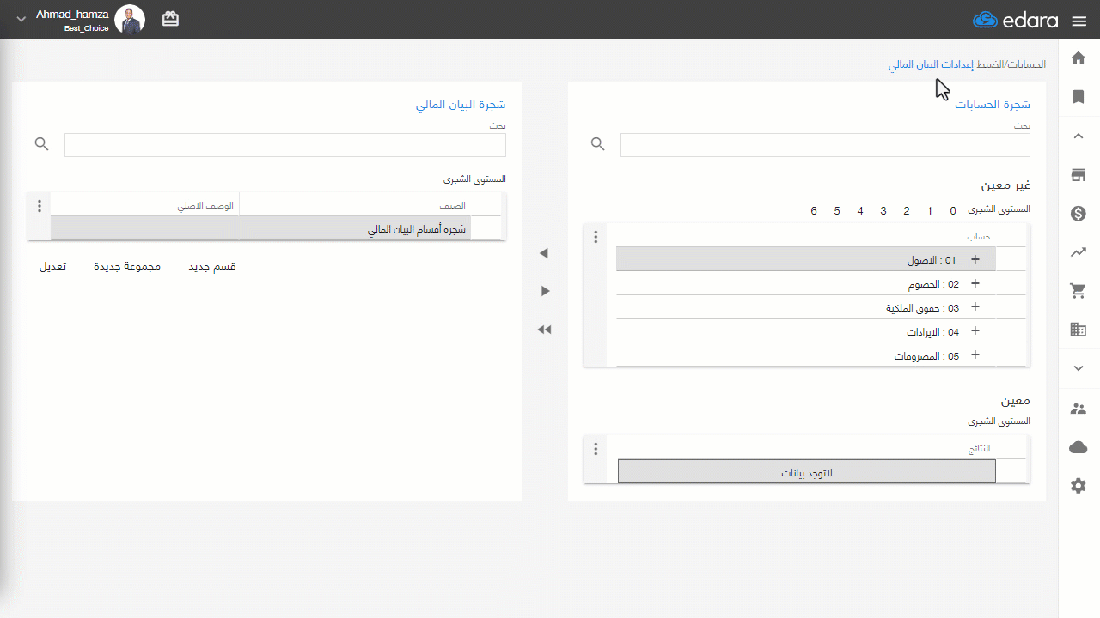Open the bookmark icon in sidebar
This screenshot has height=618, width=1100.
pos(1079,97)
